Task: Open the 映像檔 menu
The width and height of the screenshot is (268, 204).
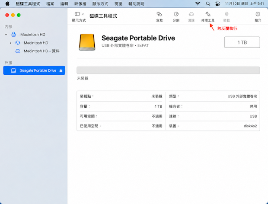Action: tap(80, 3)
